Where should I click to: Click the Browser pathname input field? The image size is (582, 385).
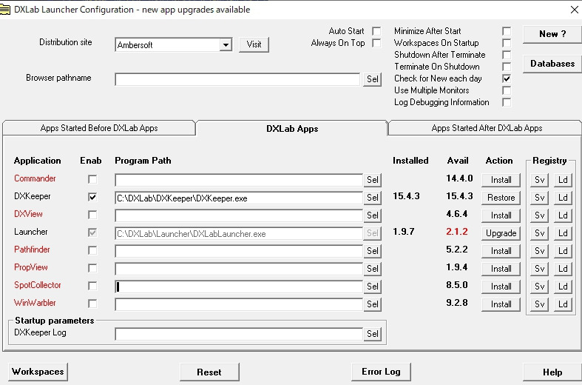237,79
